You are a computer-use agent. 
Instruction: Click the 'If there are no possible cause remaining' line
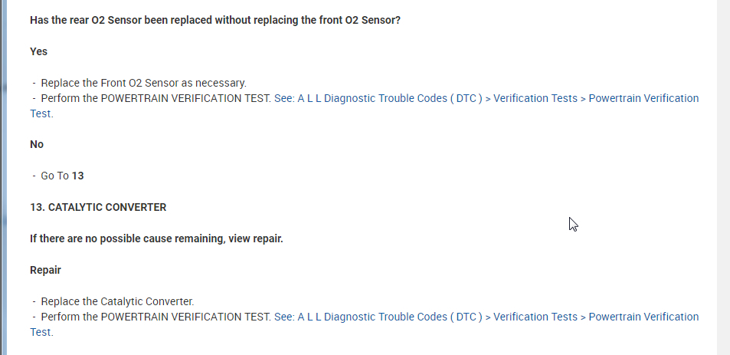[x=156, y=238]
